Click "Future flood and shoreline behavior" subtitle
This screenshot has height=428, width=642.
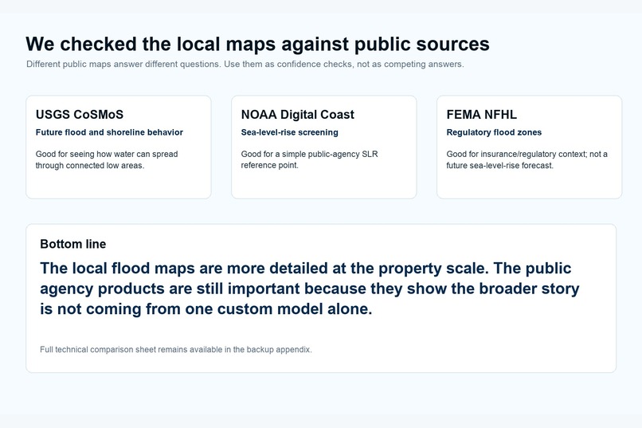click(x=109, y=132)
